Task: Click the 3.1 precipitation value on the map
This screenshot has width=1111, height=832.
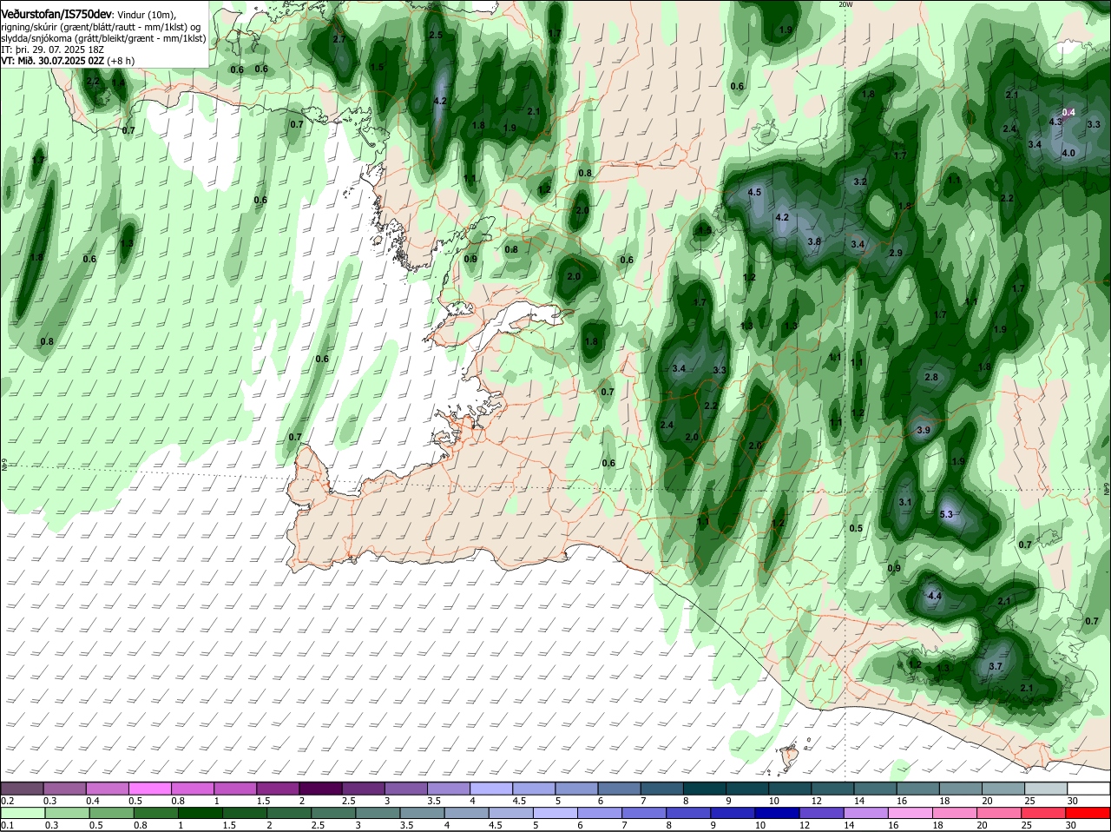Action: tap(905, 502)
